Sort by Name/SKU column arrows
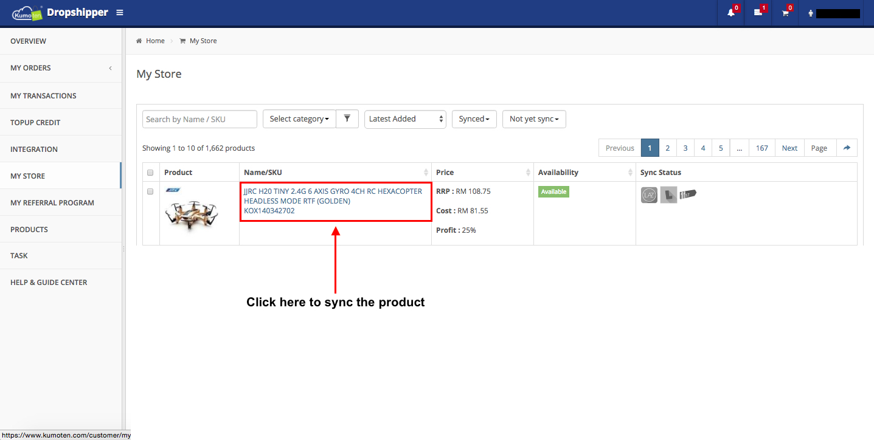874x440 pixels. point(426,173)
